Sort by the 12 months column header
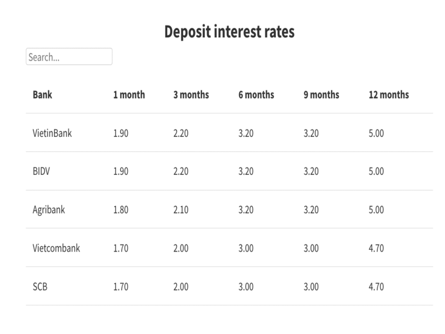 (388, 95)
